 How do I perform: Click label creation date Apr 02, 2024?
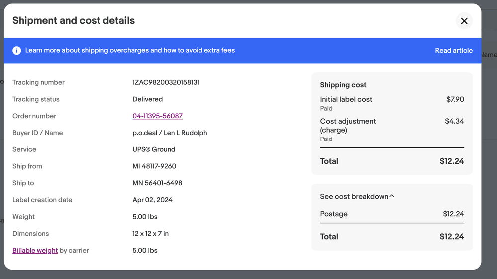(x=152, y=200)
